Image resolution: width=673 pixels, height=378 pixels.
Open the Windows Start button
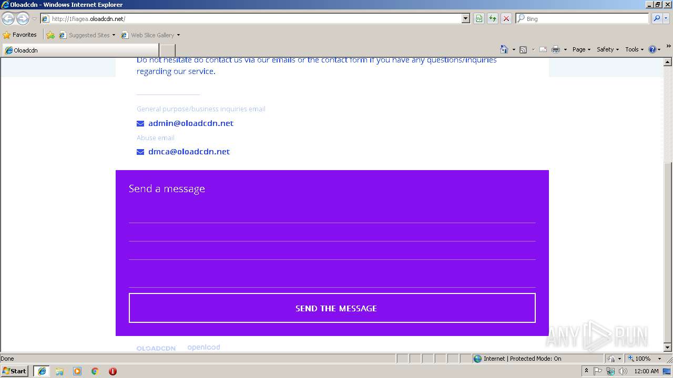(x=15, y=371)
